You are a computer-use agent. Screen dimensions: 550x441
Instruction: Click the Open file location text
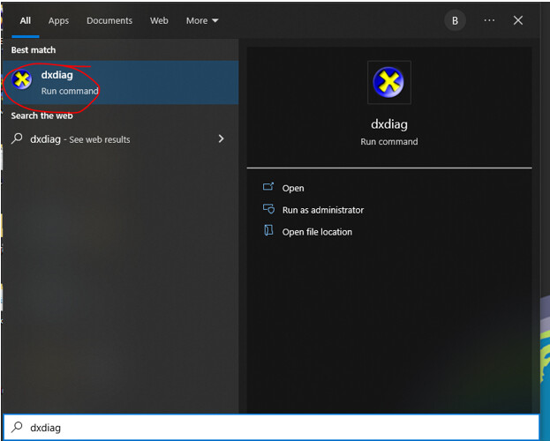[317, 232]
